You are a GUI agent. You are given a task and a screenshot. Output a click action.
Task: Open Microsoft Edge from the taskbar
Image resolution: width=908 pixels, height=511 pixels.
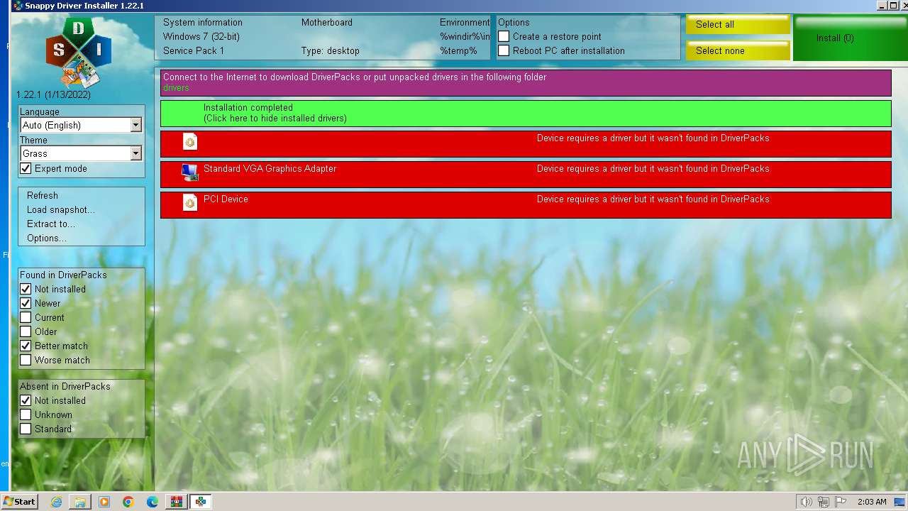click(x=153, y=502)
